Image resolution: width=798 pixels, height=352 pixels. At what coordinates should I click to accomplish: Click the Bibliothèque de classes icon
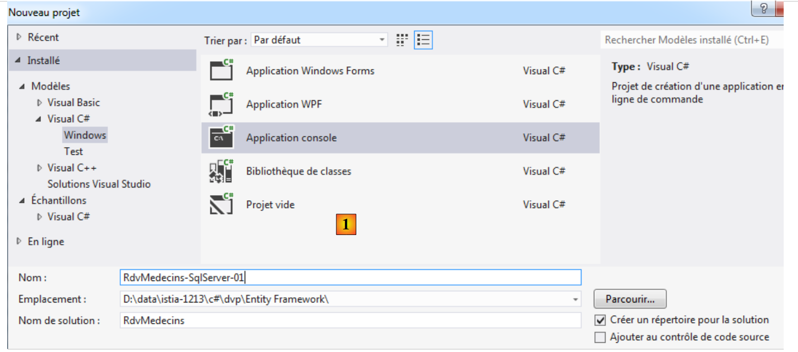tap(222, 171)
